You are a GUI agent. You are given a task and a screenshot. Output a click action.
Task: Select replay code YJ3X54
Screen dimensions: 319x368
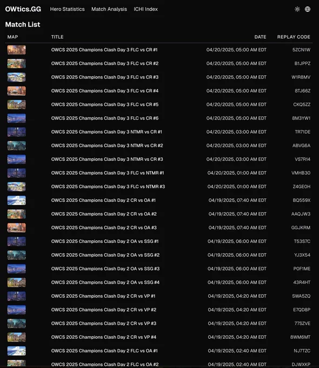click(x=302, y=255)
